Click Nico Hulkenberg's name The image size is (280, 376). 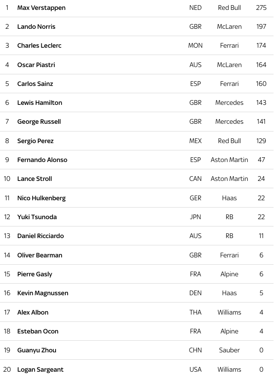tap(41, 198)
